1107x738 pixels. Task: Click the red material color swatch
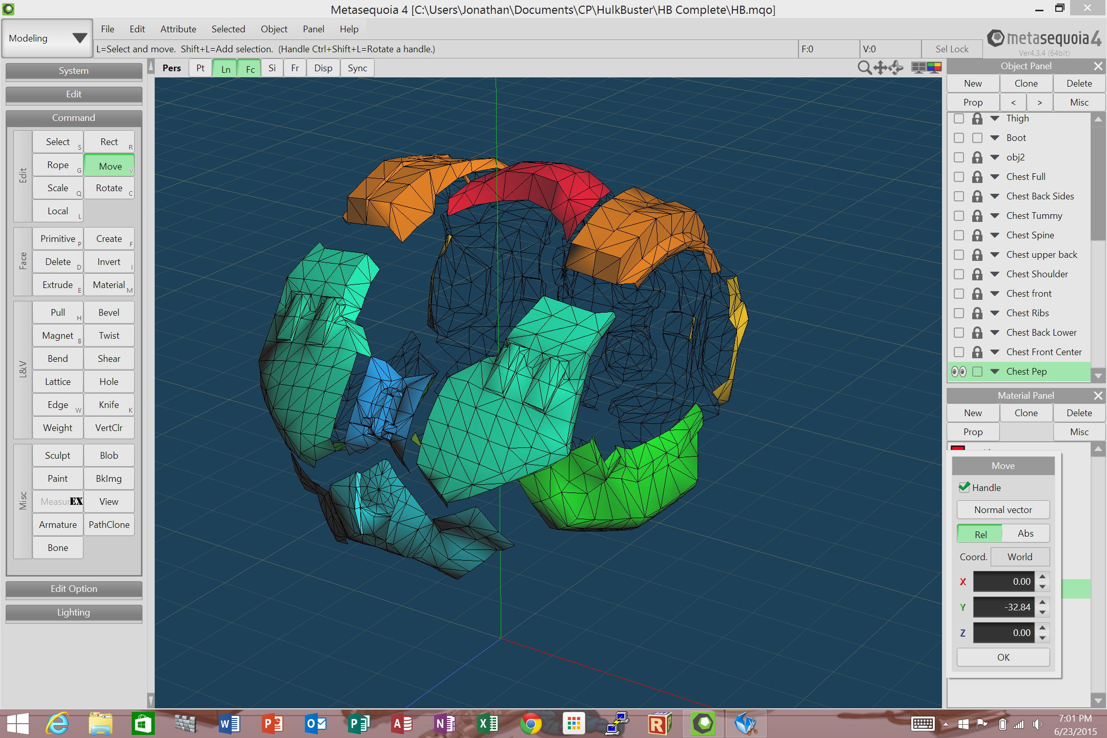[958, 448]
